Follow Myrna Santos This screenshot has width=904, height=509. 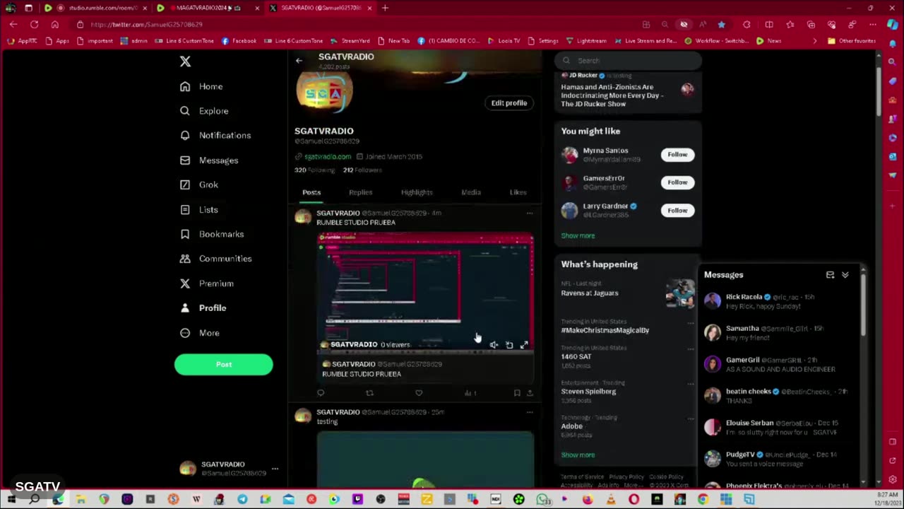pos(677,154)
